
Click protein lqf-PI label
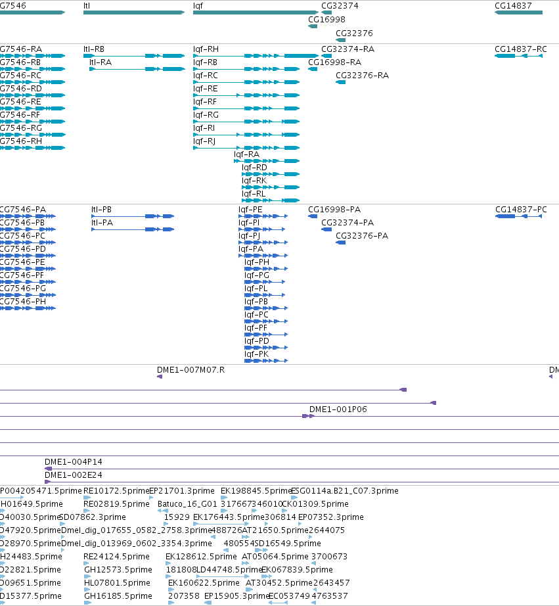[249, 223]
